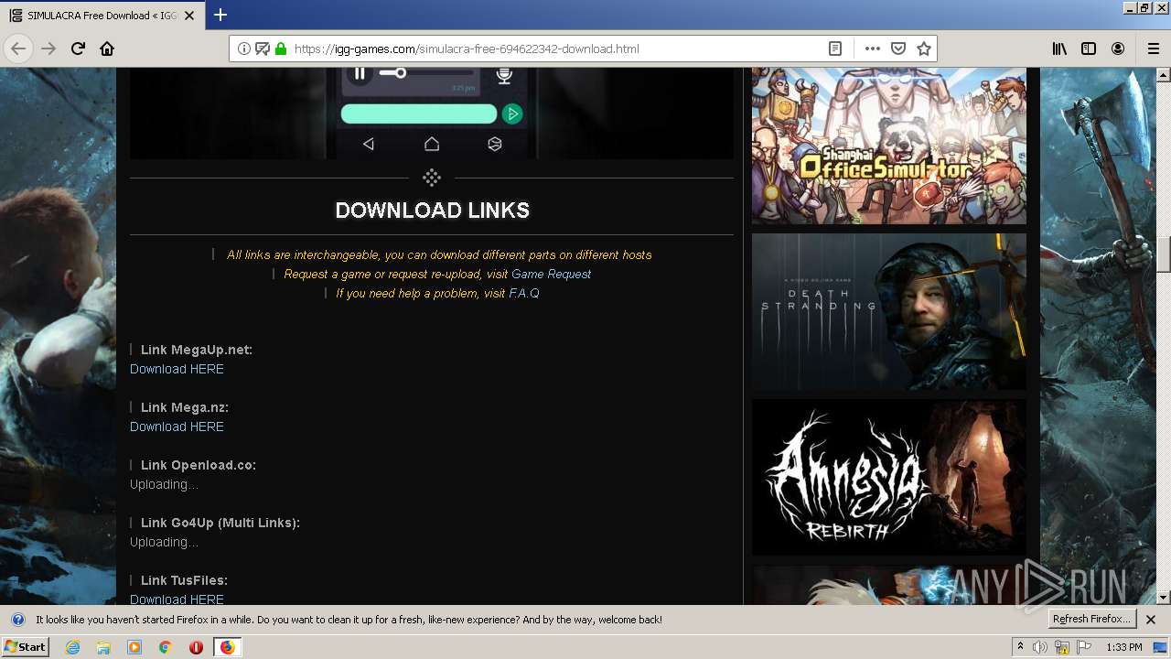Tap the phone back triangle icon
This screenshot has width=1171, height=659.
click(368, 144)
